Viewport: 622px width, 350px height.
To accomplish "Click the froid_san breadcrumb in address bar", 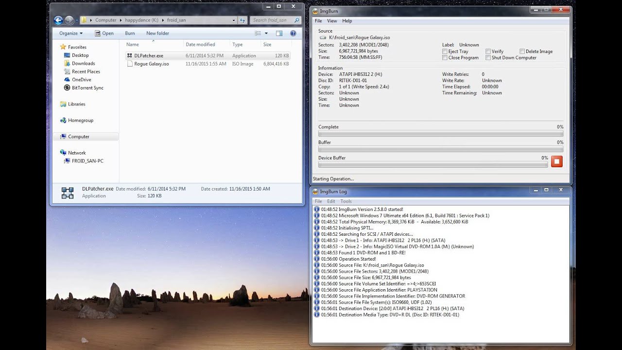I will [x=175, y=20].
